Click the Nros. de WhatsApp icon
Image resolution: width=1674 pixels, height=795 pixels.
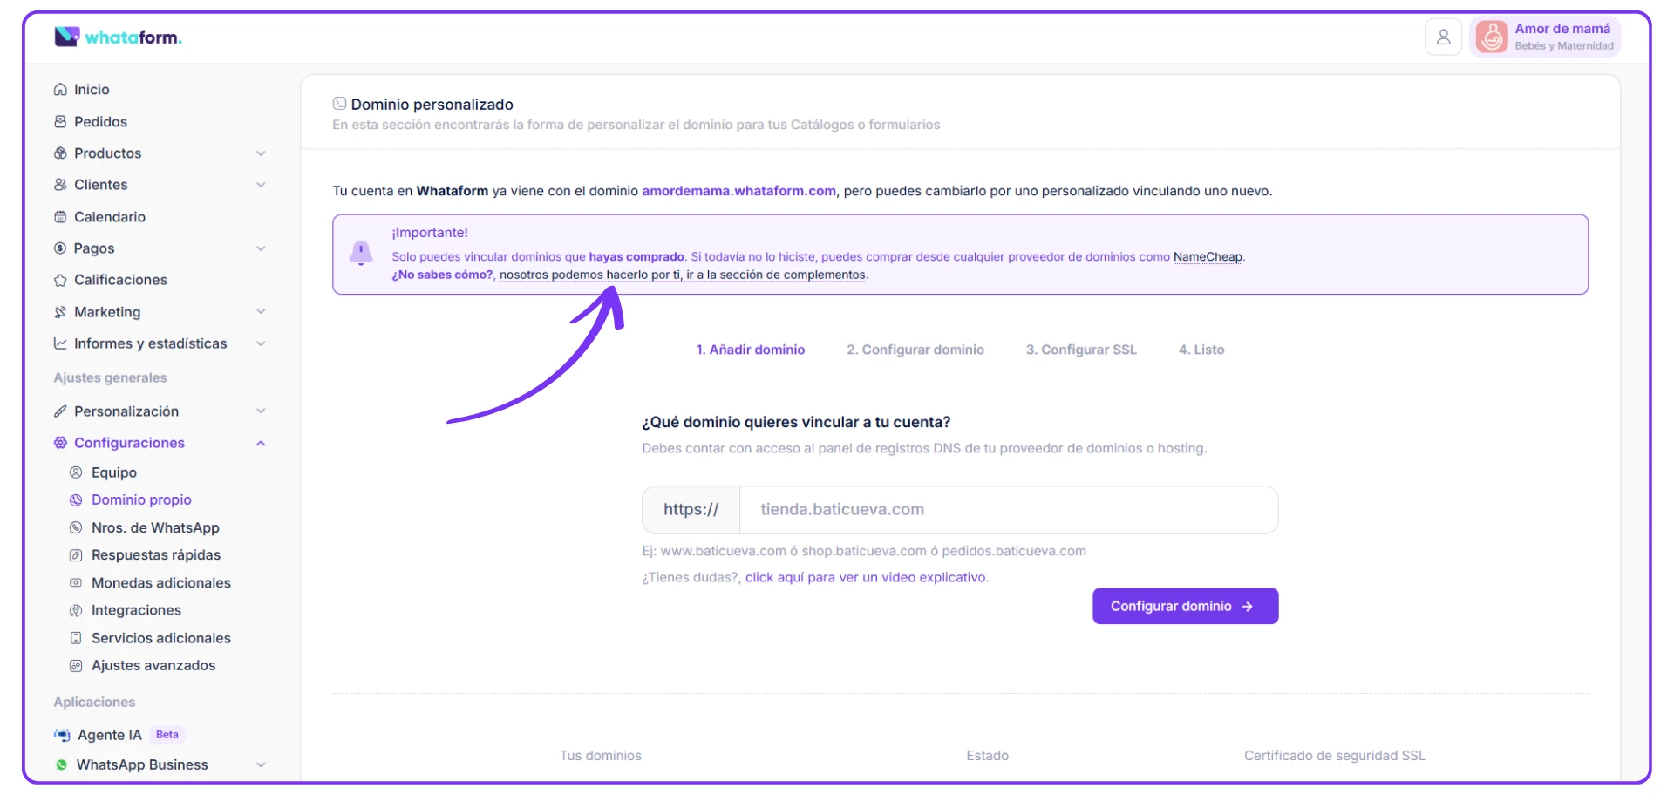[76, 527]
